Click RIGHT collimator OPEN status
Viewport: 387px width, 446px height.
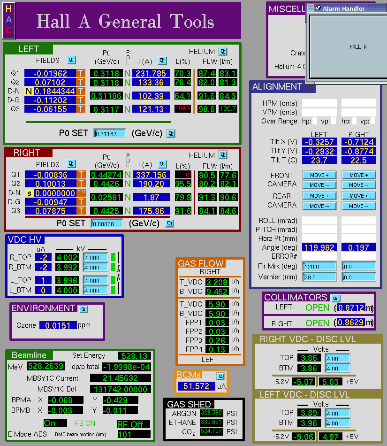coord(318,323)
